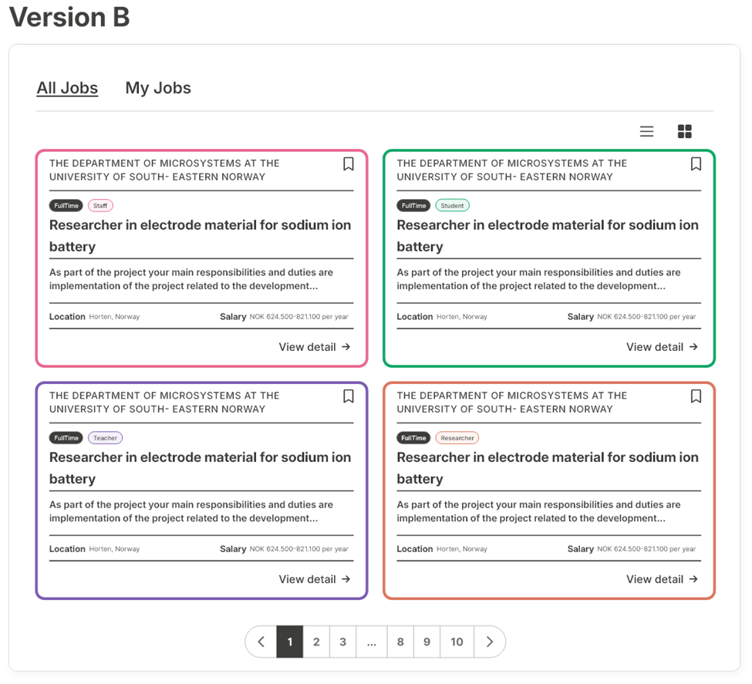Click department heading in Student card
Screen dimensions: 752x684
point(511,170)
